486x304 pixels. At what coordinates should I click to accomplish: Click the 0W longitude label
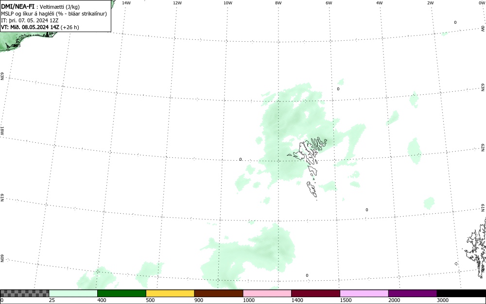[481, 3]
